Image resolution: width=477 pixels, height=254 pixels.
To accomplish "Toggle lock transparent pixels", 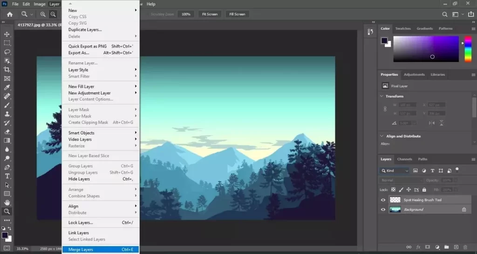I will pos(393,190).
